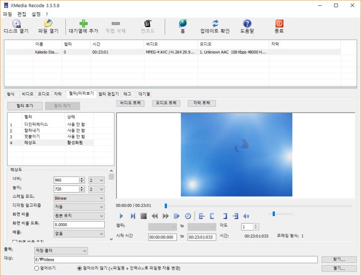Click the 파일 열기 open file icon
Image resolution: width=361 pixels, height=276 pixels.
point(48,23)
